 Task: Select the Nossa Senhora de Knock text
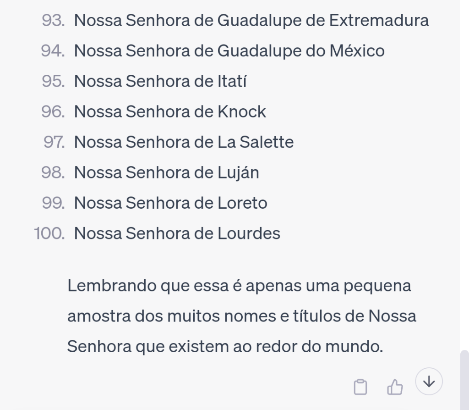(x=170, y=111)
